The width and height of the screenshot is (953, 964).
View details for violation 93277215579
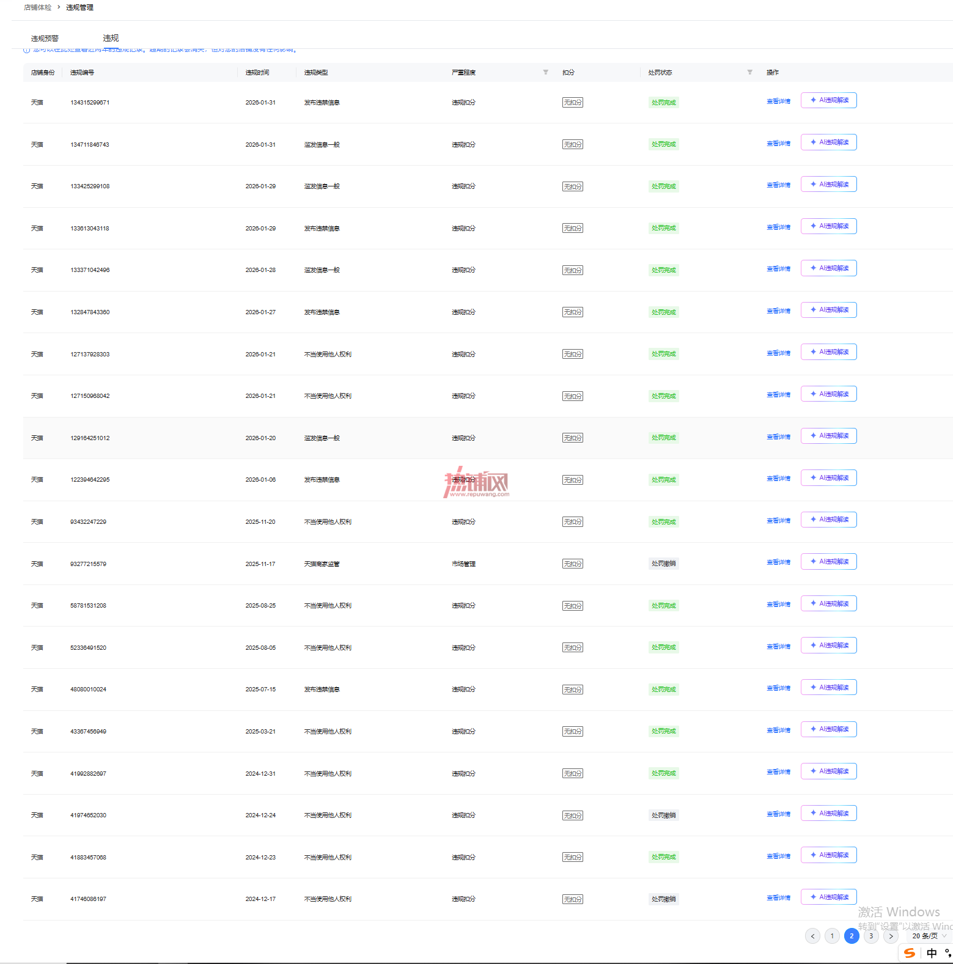pos(778,562)
